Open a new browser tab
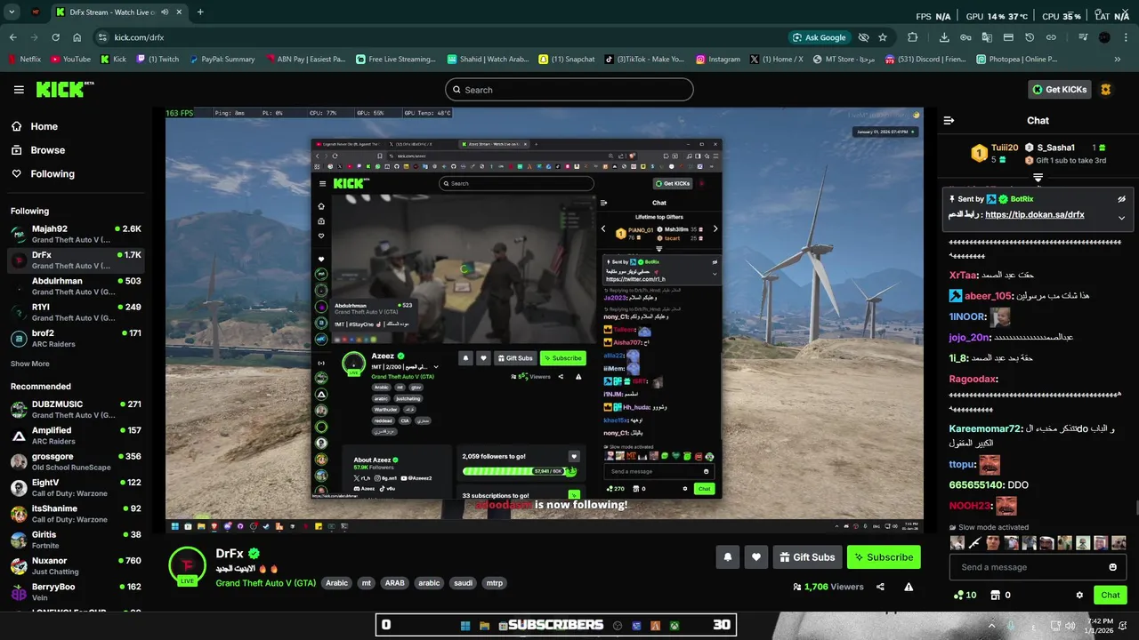This screenshot has width=1139, height=640. click(200, 12)
